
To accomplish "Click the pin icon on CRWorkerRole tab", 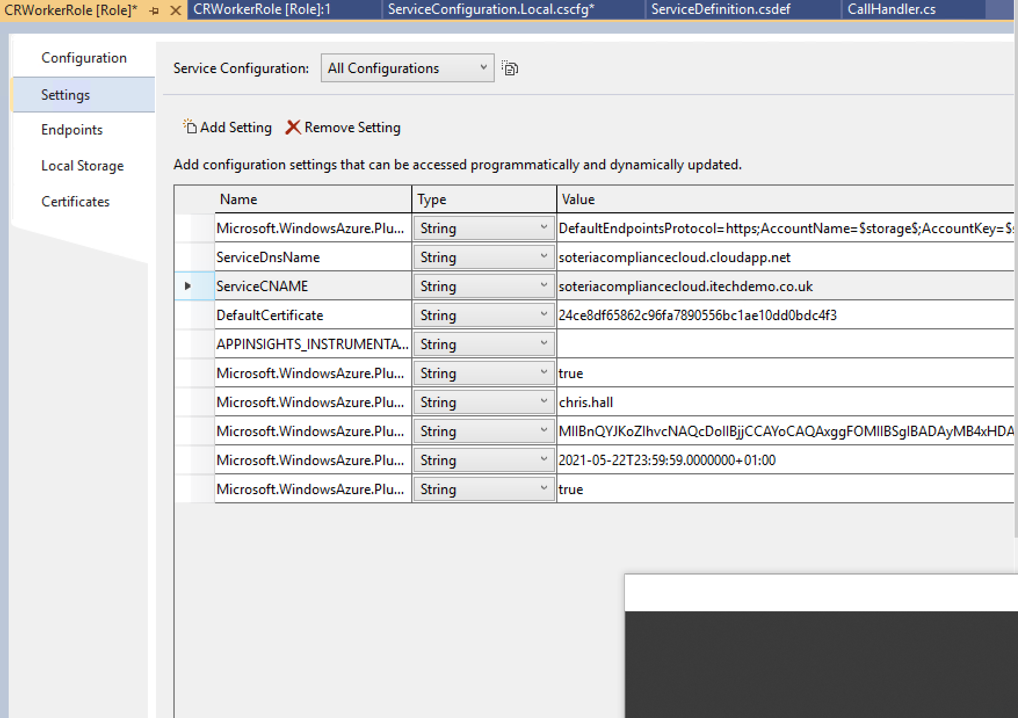I will [x=154, y=9].
